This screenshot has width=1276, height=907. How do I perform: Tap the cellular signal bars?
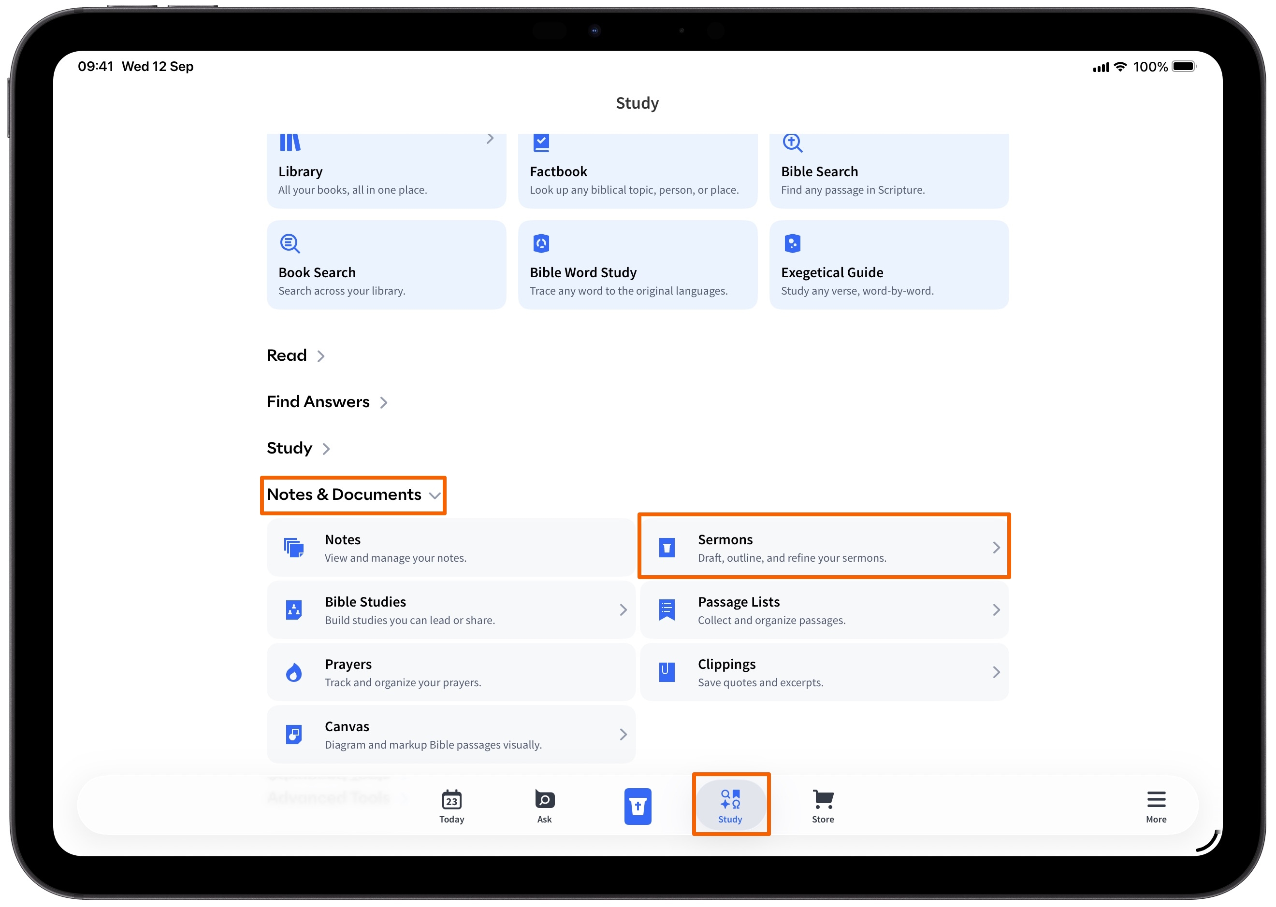tap(1101, 68)
